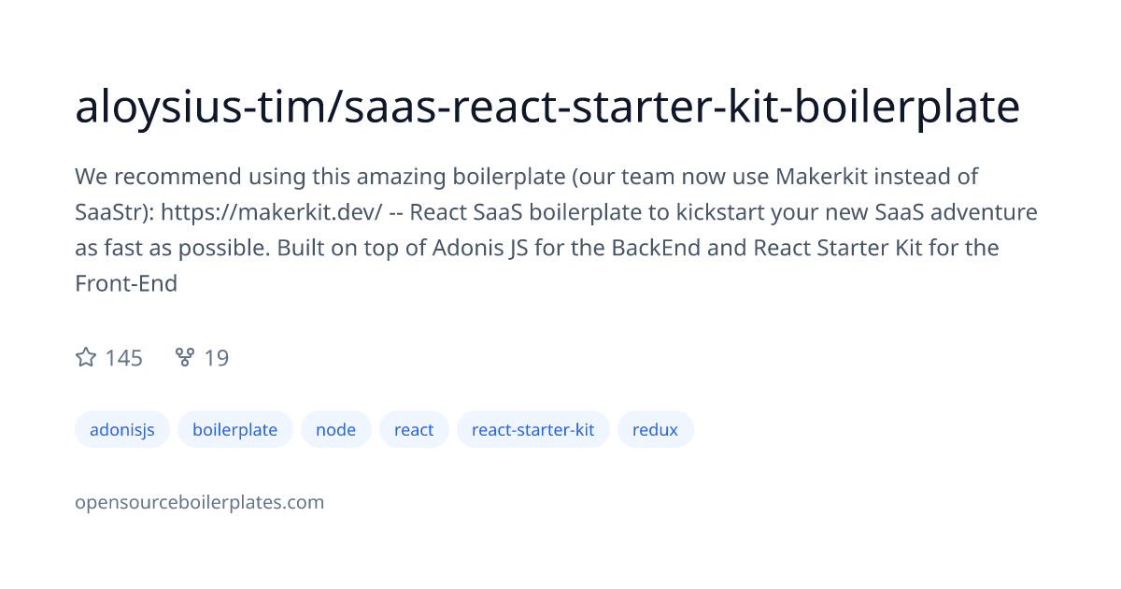
Task: Click the react-starter-kit tag
Action: coord(533,430)
